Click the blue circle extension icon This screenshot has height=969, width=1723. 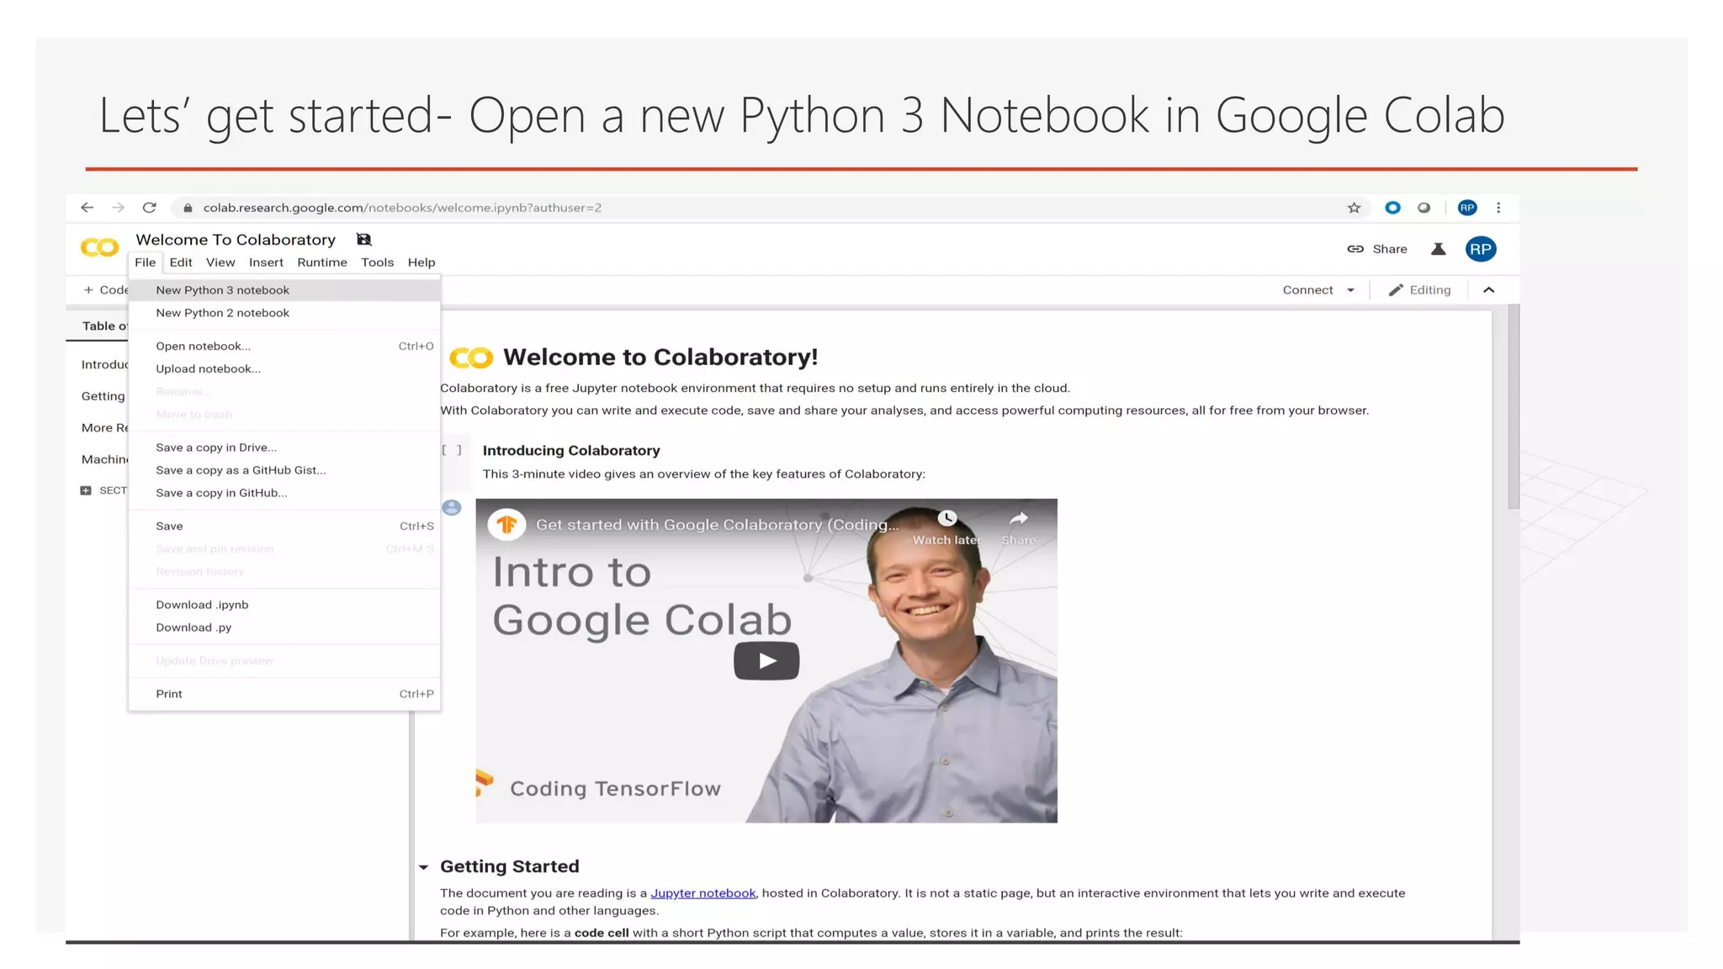1392,208
